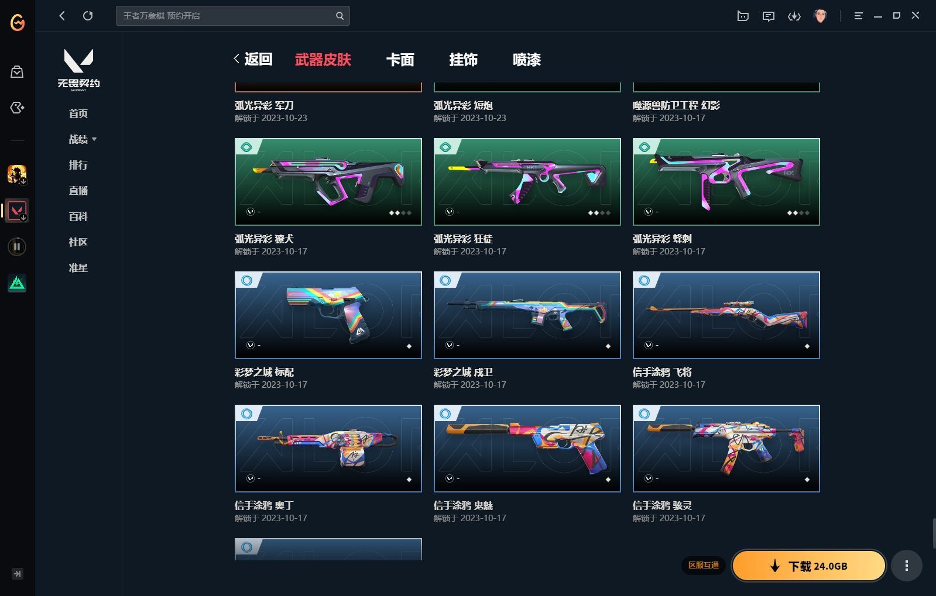The width and height of the screenshot is (936, 596).
Task: Go back using the top left arrow
Action: (x=62, y=16)
